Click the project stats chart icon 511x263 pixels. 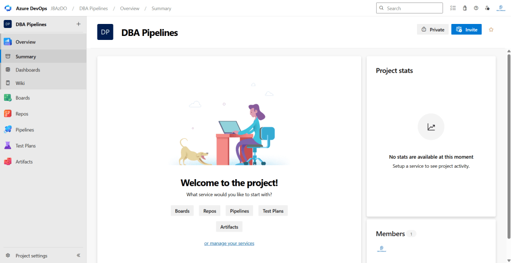[431, 127]
